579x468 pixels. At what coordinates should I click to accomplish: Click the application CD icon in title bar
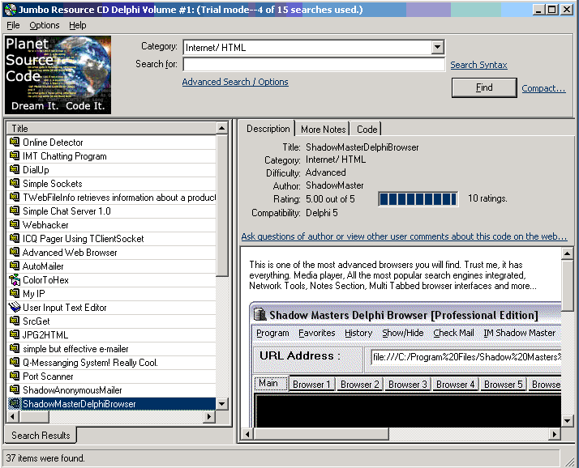(11, 9)
